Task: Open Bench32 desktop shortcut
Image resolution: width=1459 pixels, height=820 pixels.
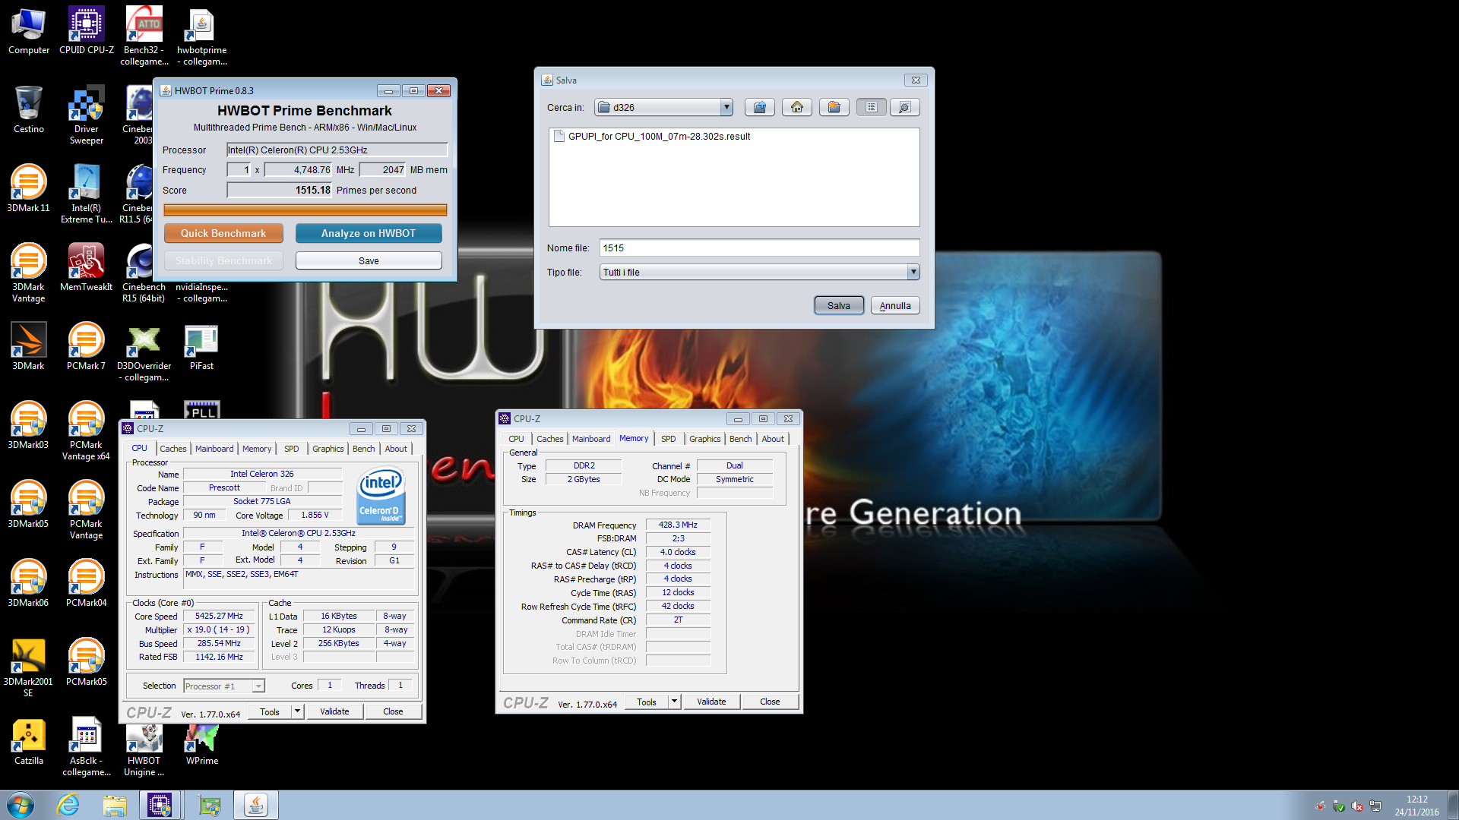Action: (x=144, y=35)
